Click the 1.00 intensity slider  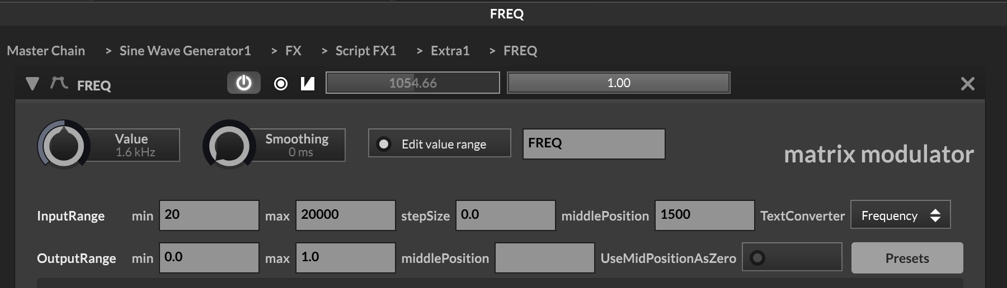(618, 83)
